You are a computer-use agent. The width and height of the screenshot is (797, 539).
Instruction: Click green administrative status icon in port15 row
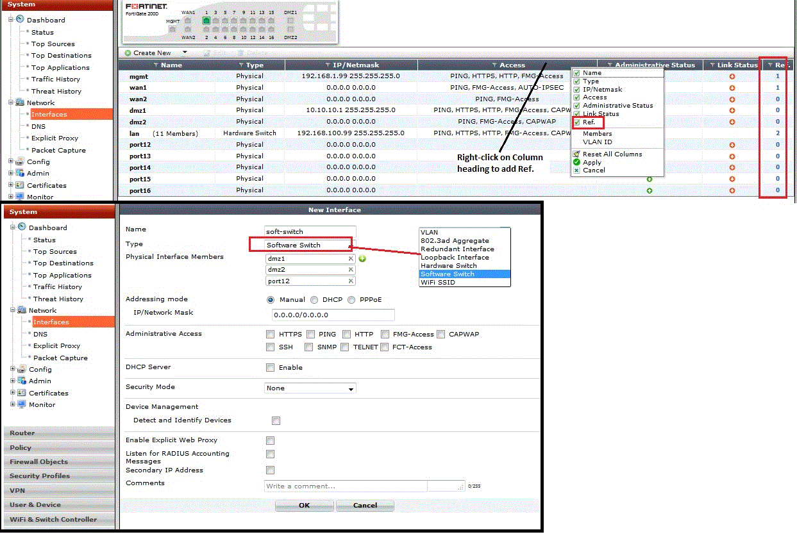(649, 179)
